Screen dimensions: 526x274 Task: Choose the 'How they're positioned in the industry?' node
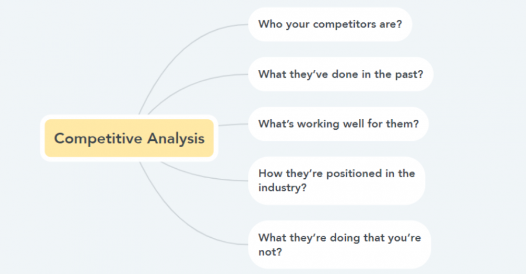point(337,181)
